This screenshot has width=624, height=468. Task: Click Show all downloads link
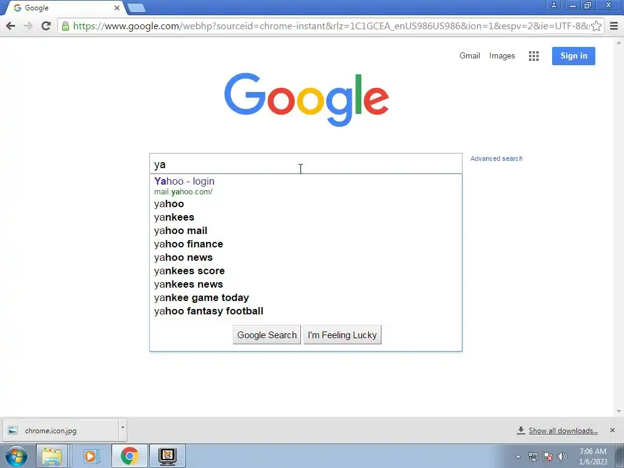(562, 431)
